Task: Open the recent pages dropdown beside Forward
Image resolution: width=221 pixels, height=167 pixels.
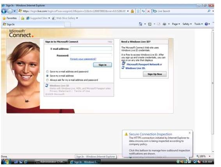Action: click(x=14, y=11)
